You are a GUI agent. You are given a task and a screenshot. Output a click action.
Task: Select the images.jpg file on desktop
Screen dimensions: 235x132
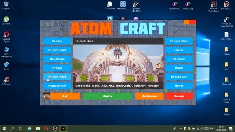point(188,5)
